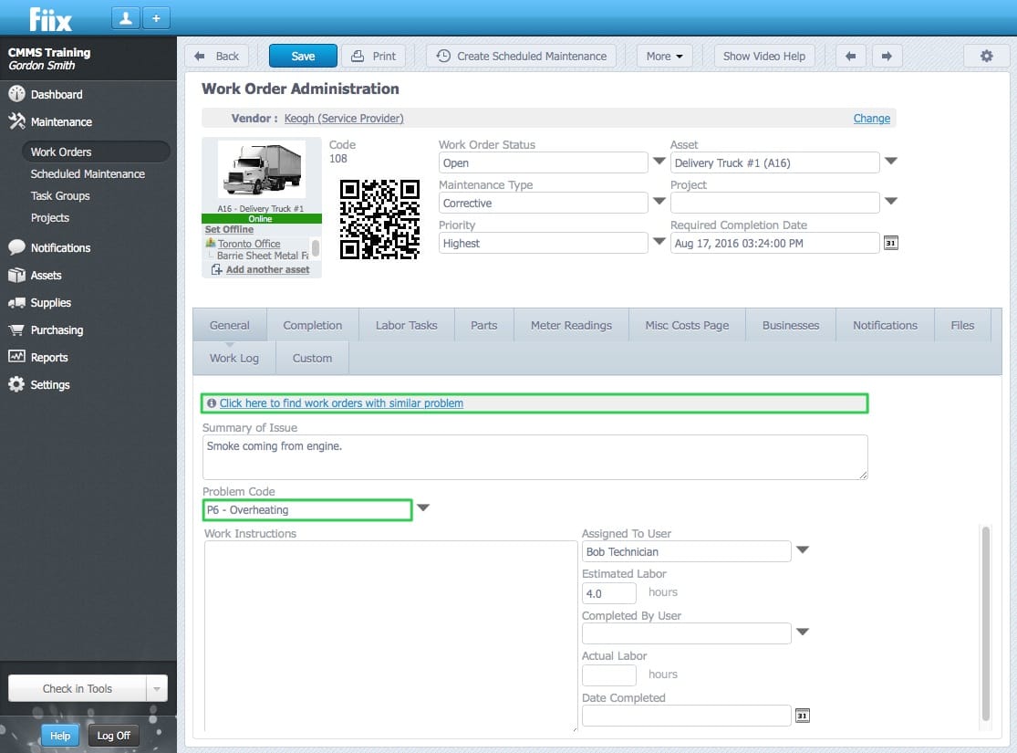The image size is (1017, 753).
Task: Switch to the Parts tab
Action: pos(483,324)
